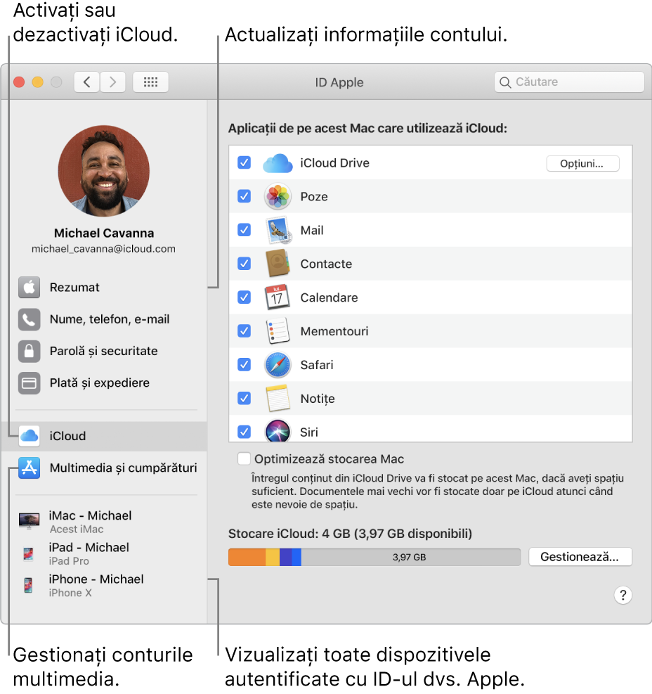Click the iPhone device icon

point(28,585)
